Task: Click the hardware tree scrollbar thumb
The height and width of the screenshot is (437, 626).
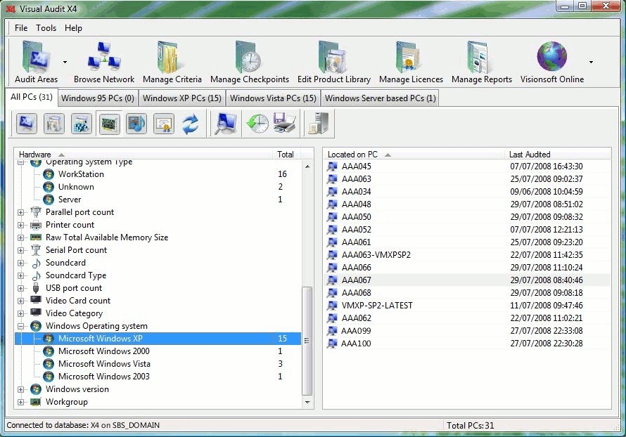Action: [x=307, y=341]
